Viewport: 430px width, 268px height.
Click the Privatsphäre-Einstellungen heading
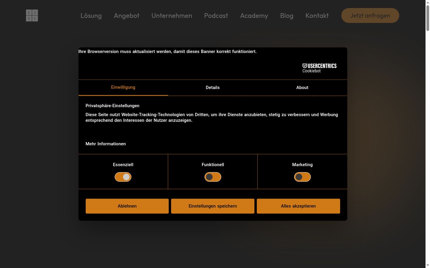pos(113,106)
